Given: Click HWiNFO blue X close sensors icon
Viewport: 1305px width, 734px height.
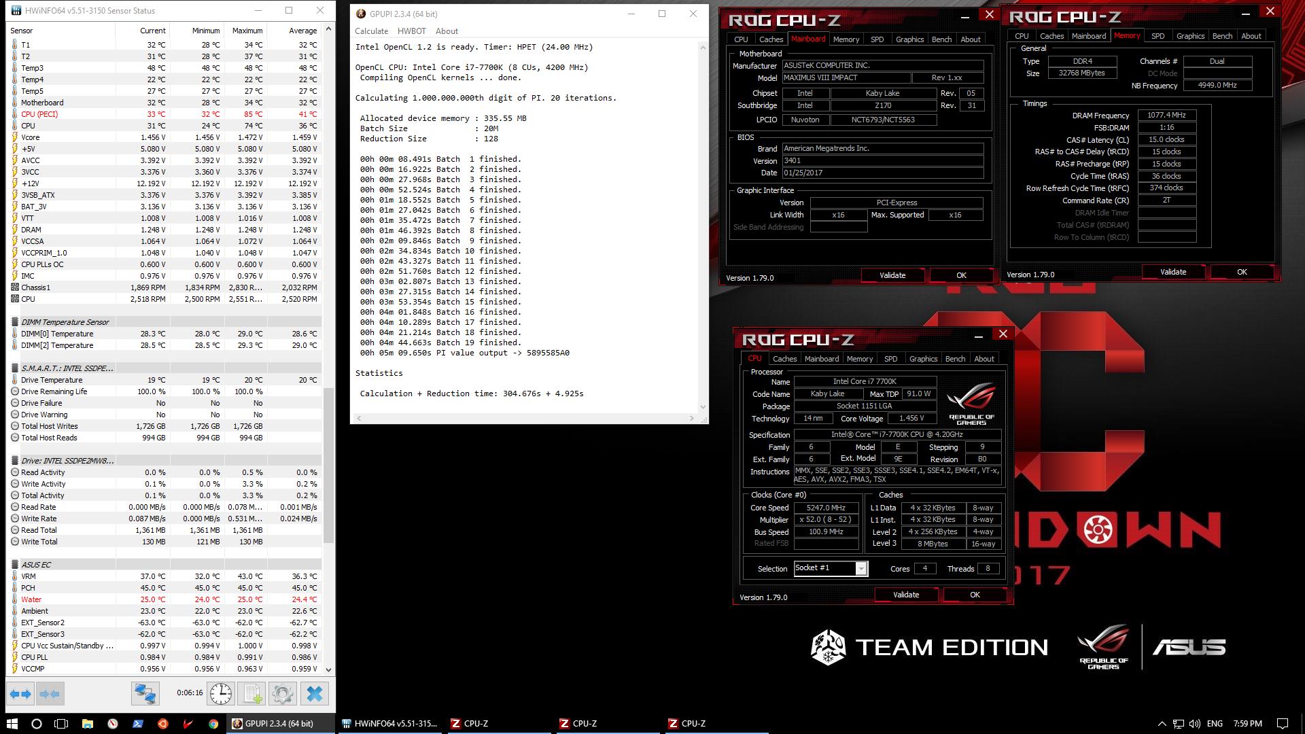Looking at the screenshot, I should coord(315,694).
